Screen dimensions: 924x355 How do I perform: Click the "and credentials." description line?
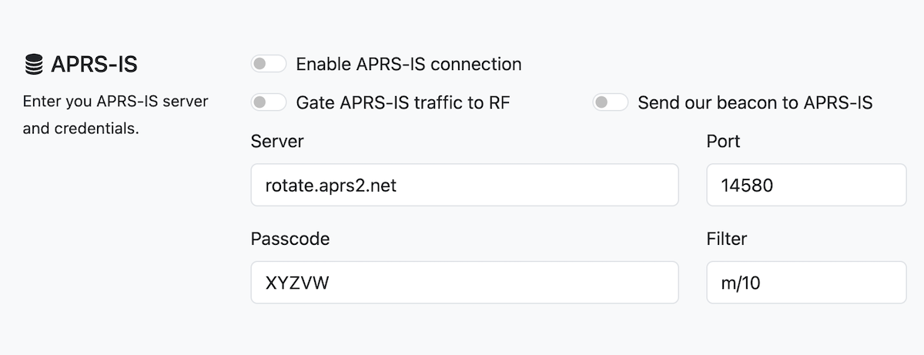pyautogui.click(x=81, y=129)
